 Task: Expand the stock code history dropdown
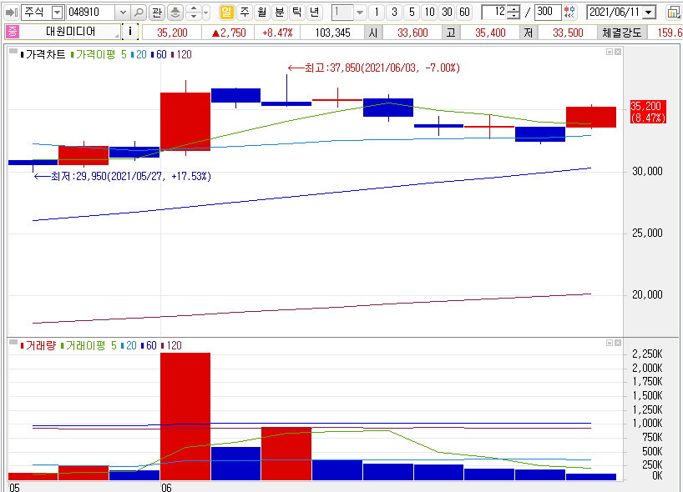[x=123, y=13]
